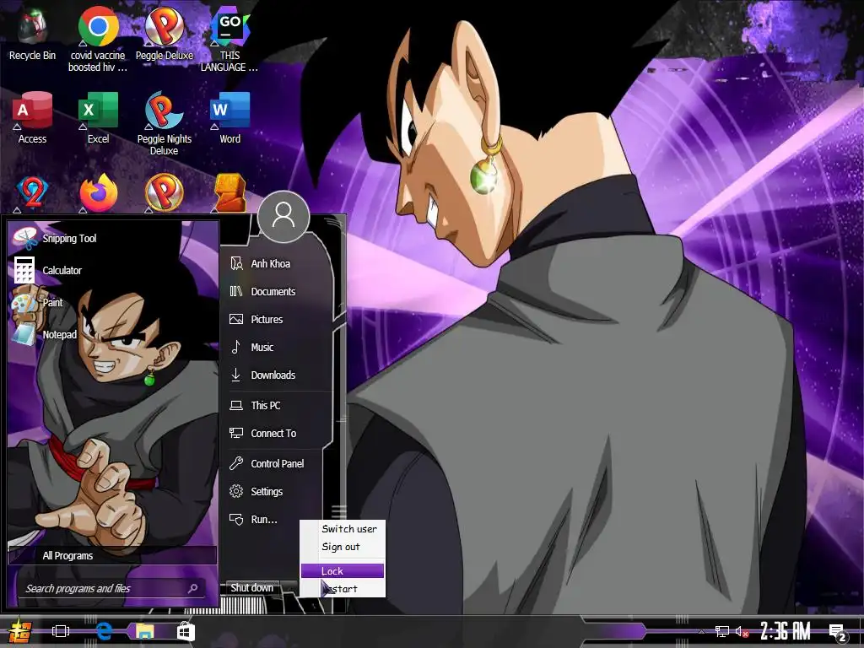
Task: Expand All Programs in Start menu
Action: 112,555
